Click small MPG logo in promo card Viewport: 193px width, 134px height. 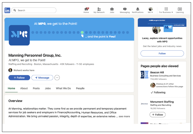pos(168,28)
